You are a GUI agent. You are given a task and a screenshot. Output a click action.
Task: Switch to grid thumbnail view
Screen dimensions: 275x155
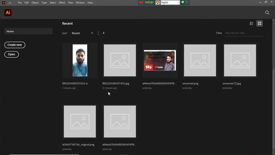coord(260,23)
